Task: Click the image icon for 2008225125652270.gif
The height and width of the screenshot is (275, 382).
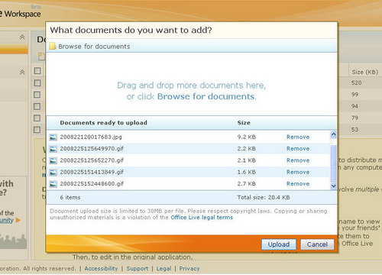Action: pos(53,160)
